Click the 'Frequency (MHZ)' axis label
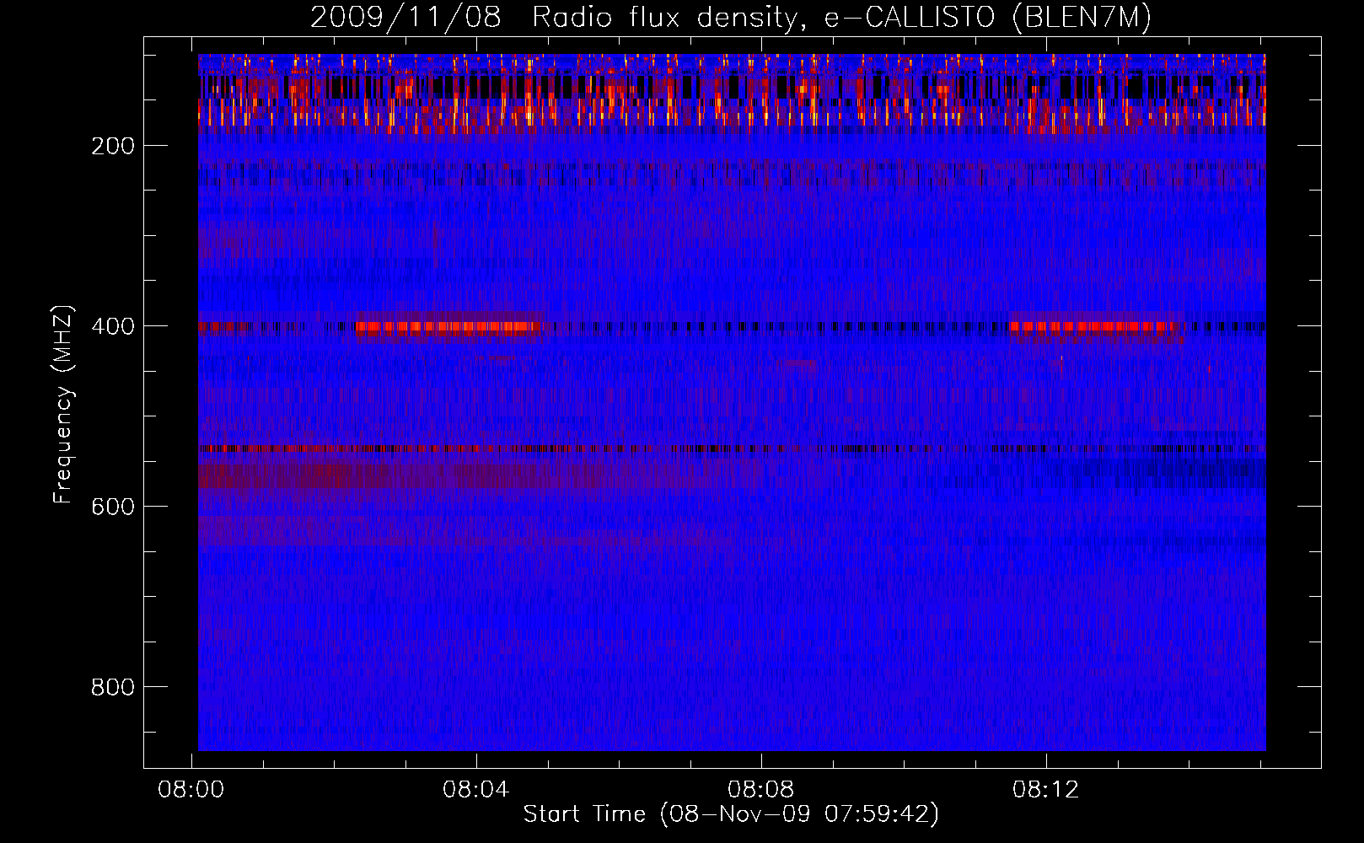 coord(63,404)
